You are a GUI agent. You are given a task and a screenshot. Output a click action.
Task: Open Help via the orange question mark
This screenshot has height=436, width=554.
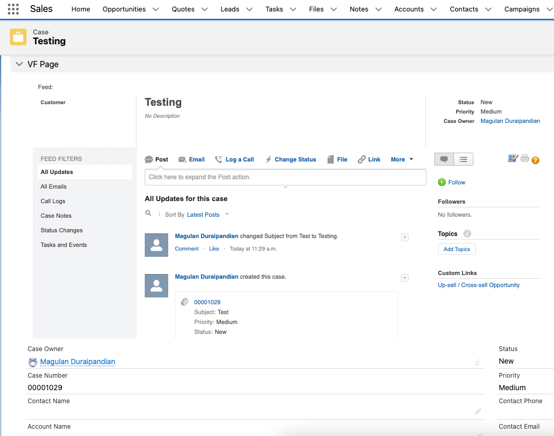[x=535, y=160]
